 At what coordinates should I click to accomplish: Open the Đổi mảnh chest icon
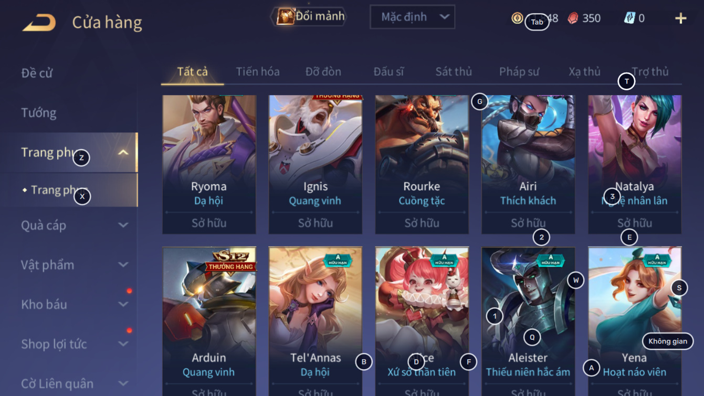coord(286,16)
